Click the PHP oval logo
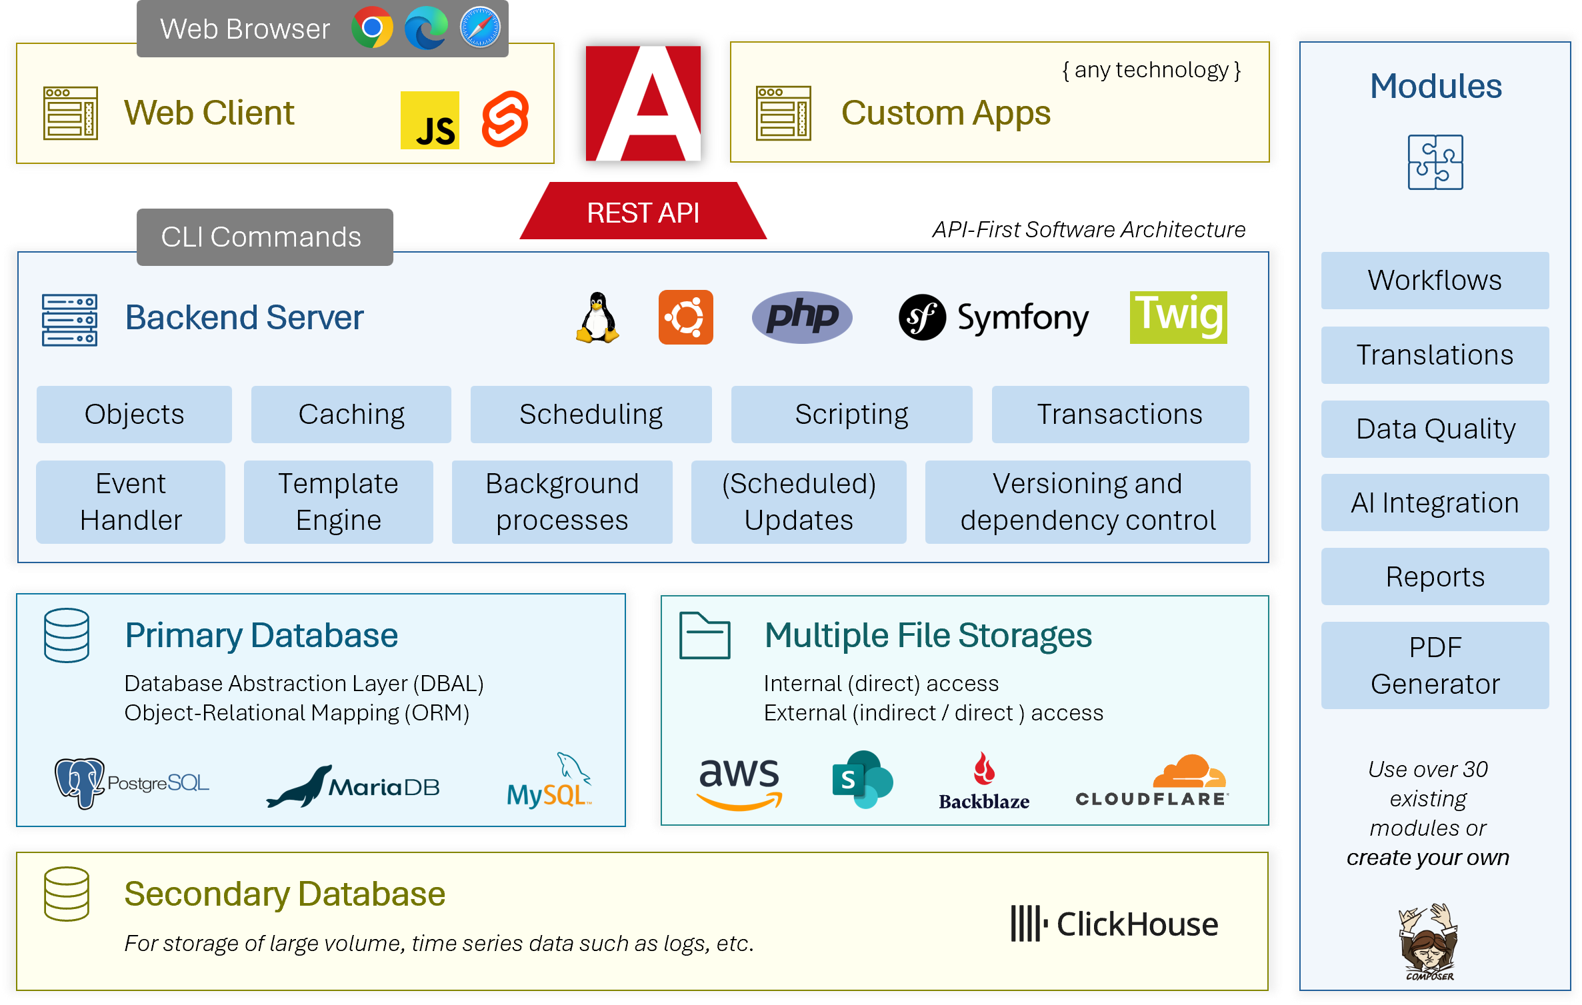The height and width of the screenshot is (1005, 1582). [x=802, y=317]
